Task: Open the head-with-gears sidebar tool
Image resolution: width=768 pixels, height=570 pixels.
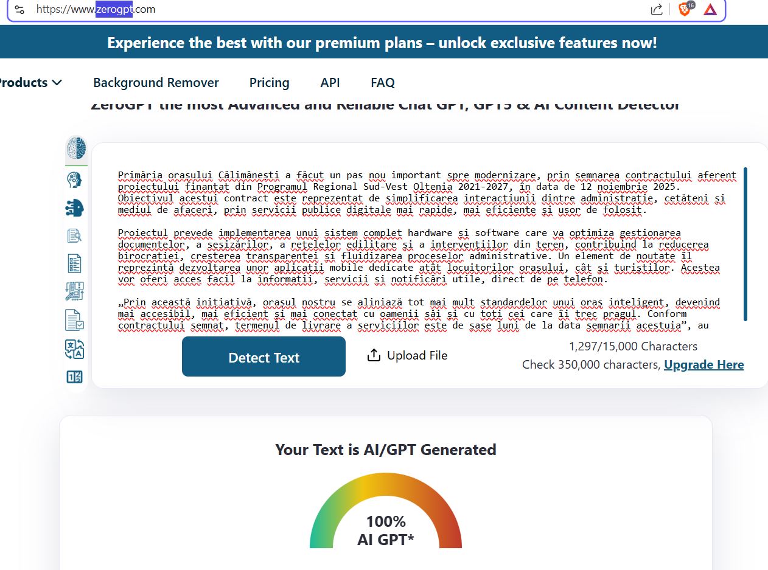Action: [x=74, y=179]
